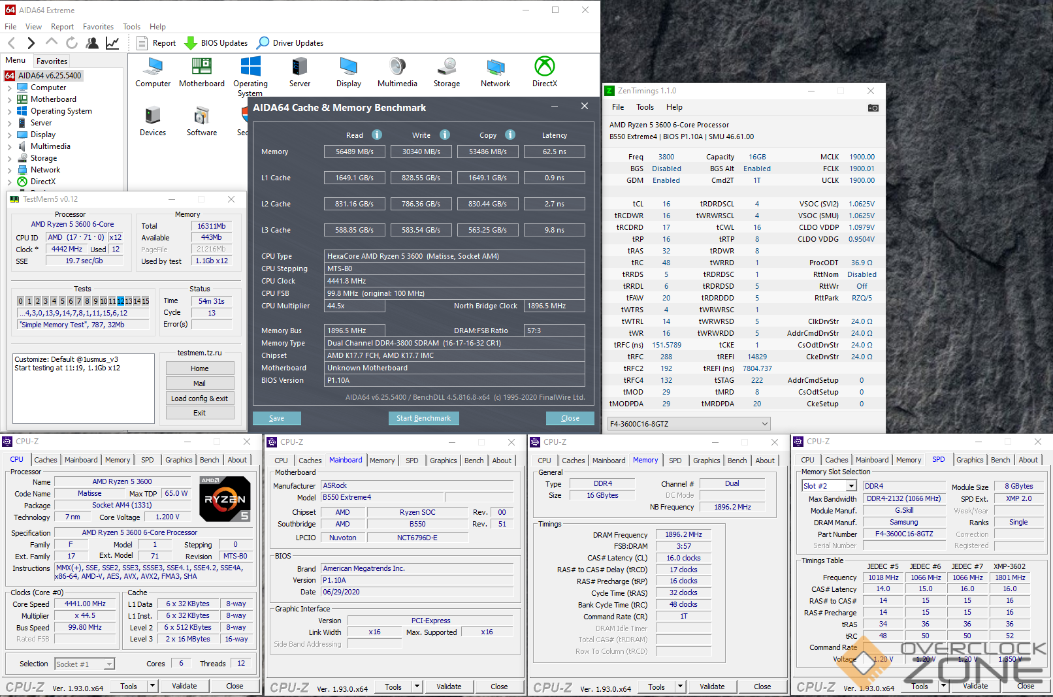Open the Slot #2 memory slot dropdown

[x=851, y=486]
